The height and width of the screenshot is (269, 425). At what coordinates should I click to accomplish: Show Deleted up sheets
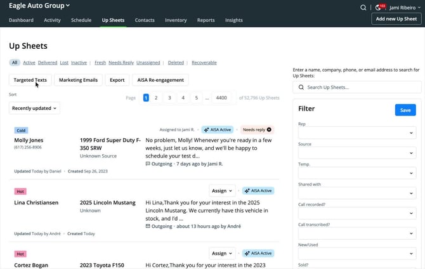click(176, 63)
